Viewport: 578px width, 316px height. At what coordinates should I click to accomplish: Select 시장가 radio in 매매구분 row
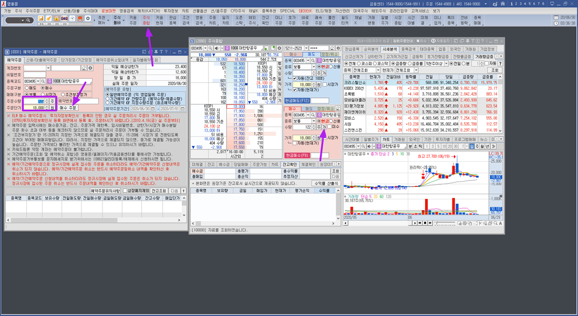[43, 94]
